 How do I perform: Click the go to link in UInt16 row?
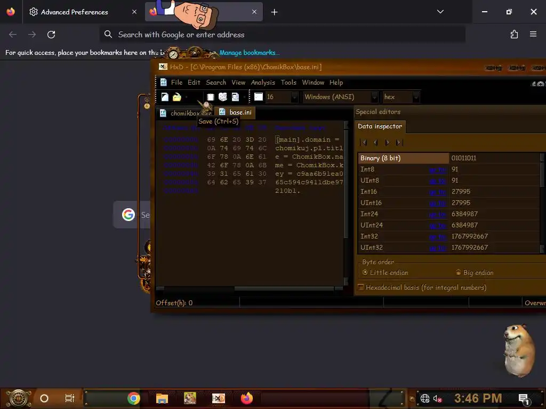(x=438, y=203)
